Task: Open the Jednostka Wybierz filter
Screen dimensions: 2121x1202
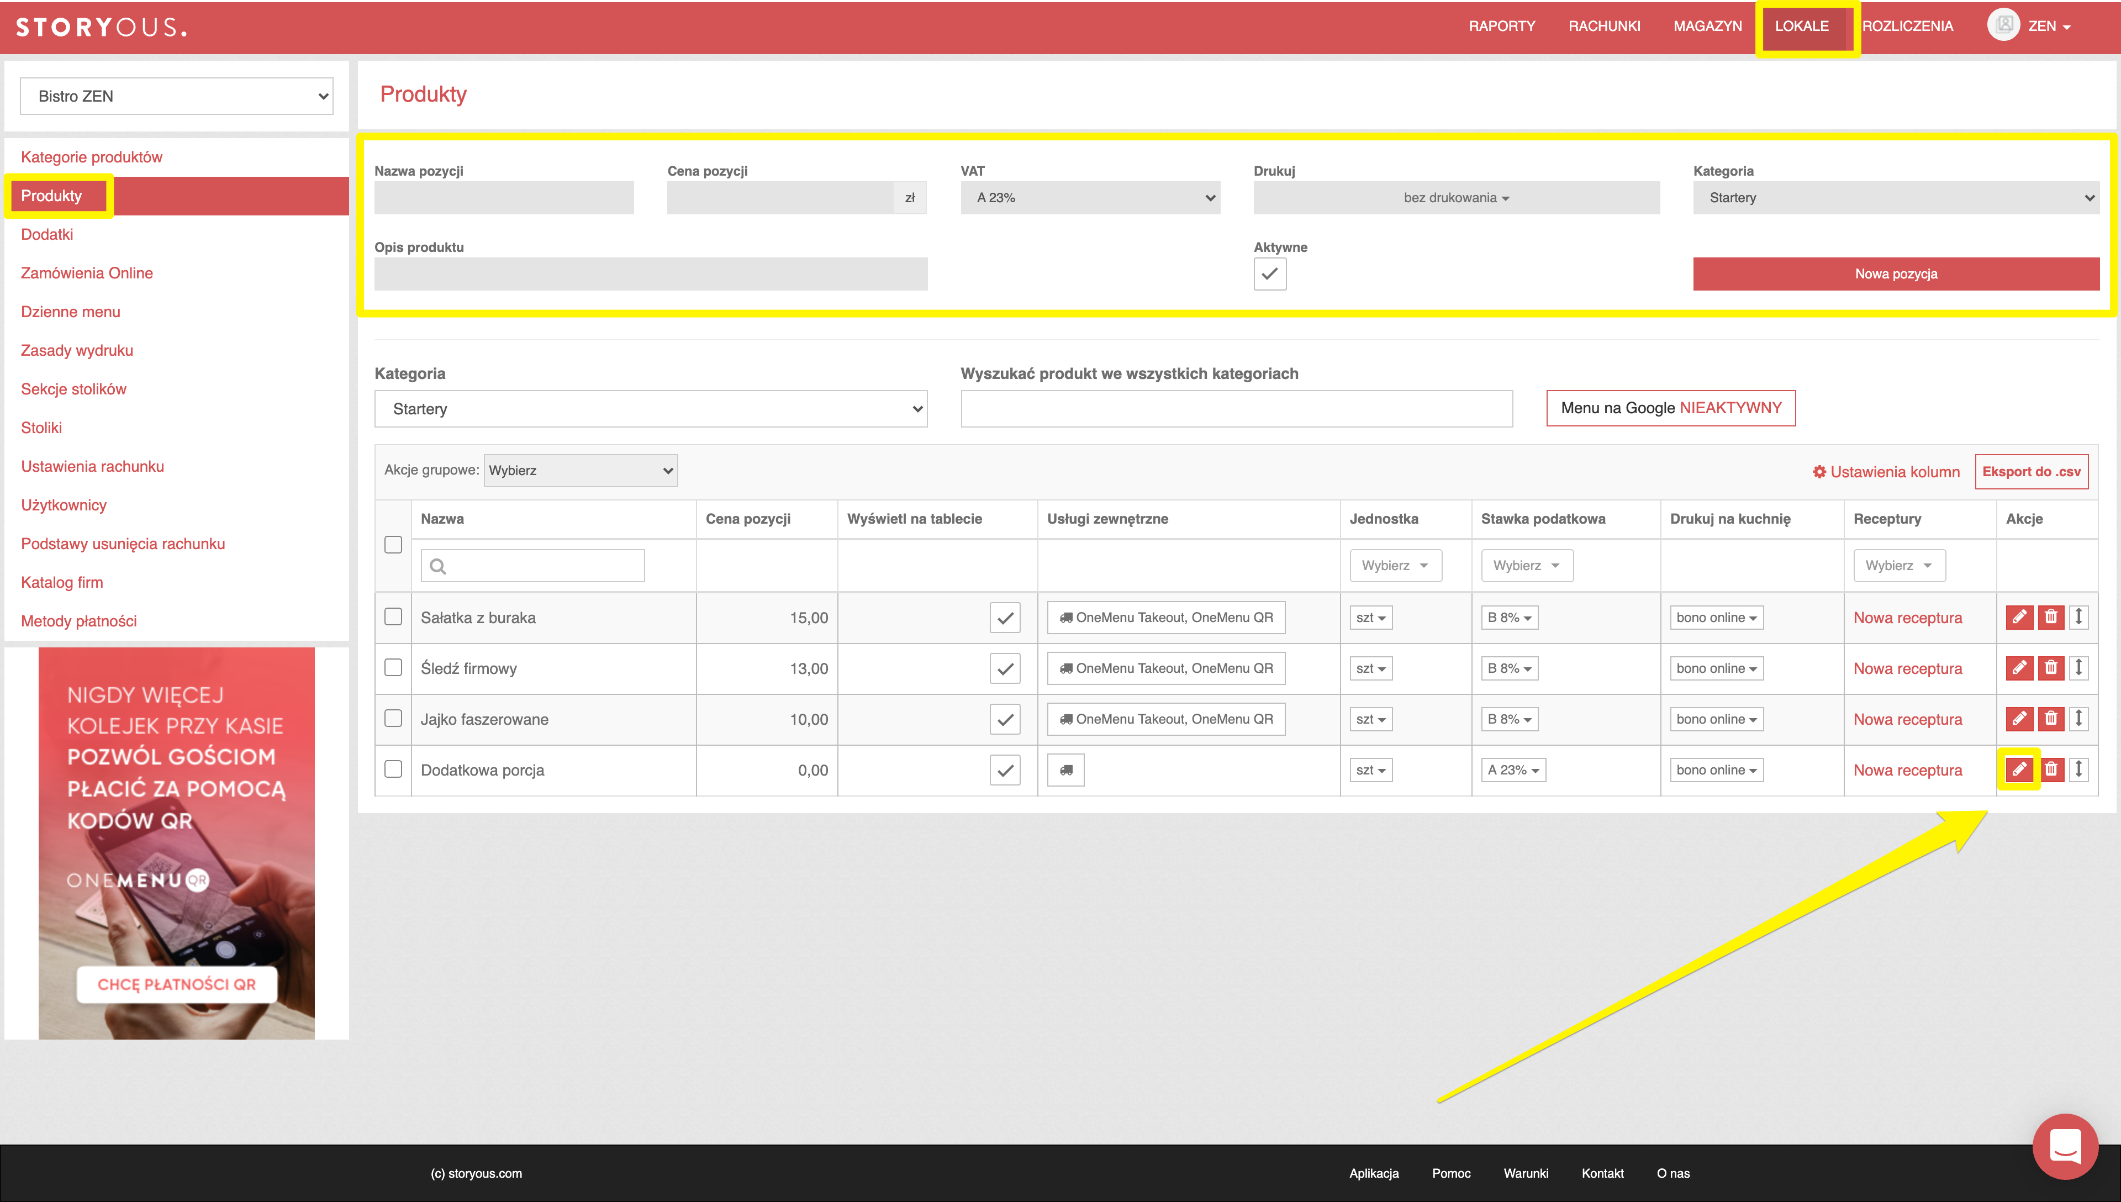Action: pyautogui.click(x=1396, y=566)
